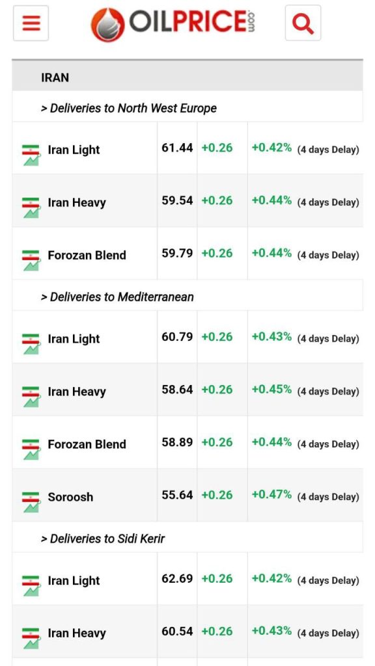Tap the red search magnifier icon
Image resolution: width=375 pixels, height=666 pixels.
[303, 23]
